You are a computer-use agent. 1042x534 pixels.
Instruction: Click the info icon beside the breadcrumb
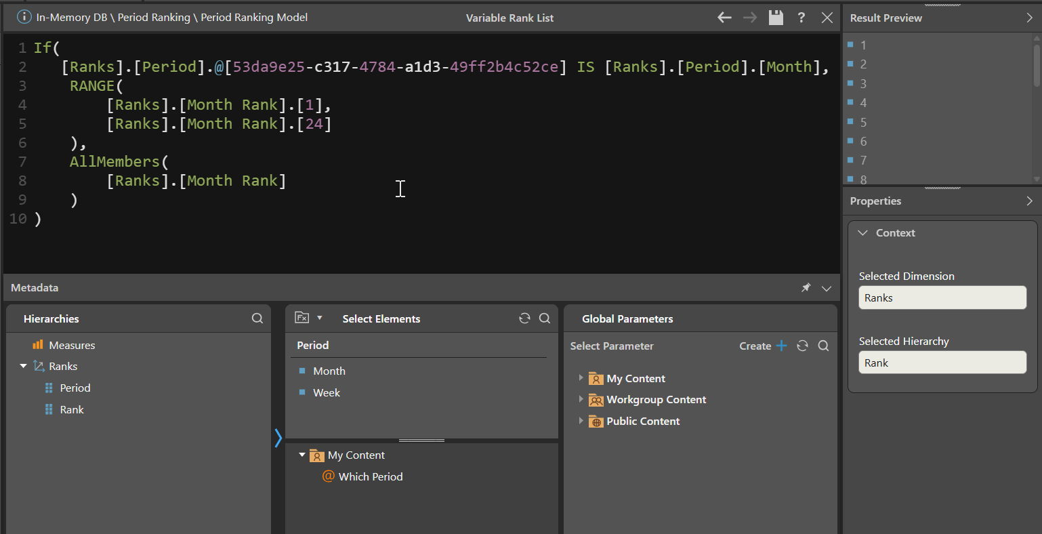(24, 18)
